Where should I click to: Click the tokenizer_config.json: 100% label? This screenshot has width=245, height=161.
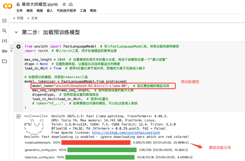44,157
